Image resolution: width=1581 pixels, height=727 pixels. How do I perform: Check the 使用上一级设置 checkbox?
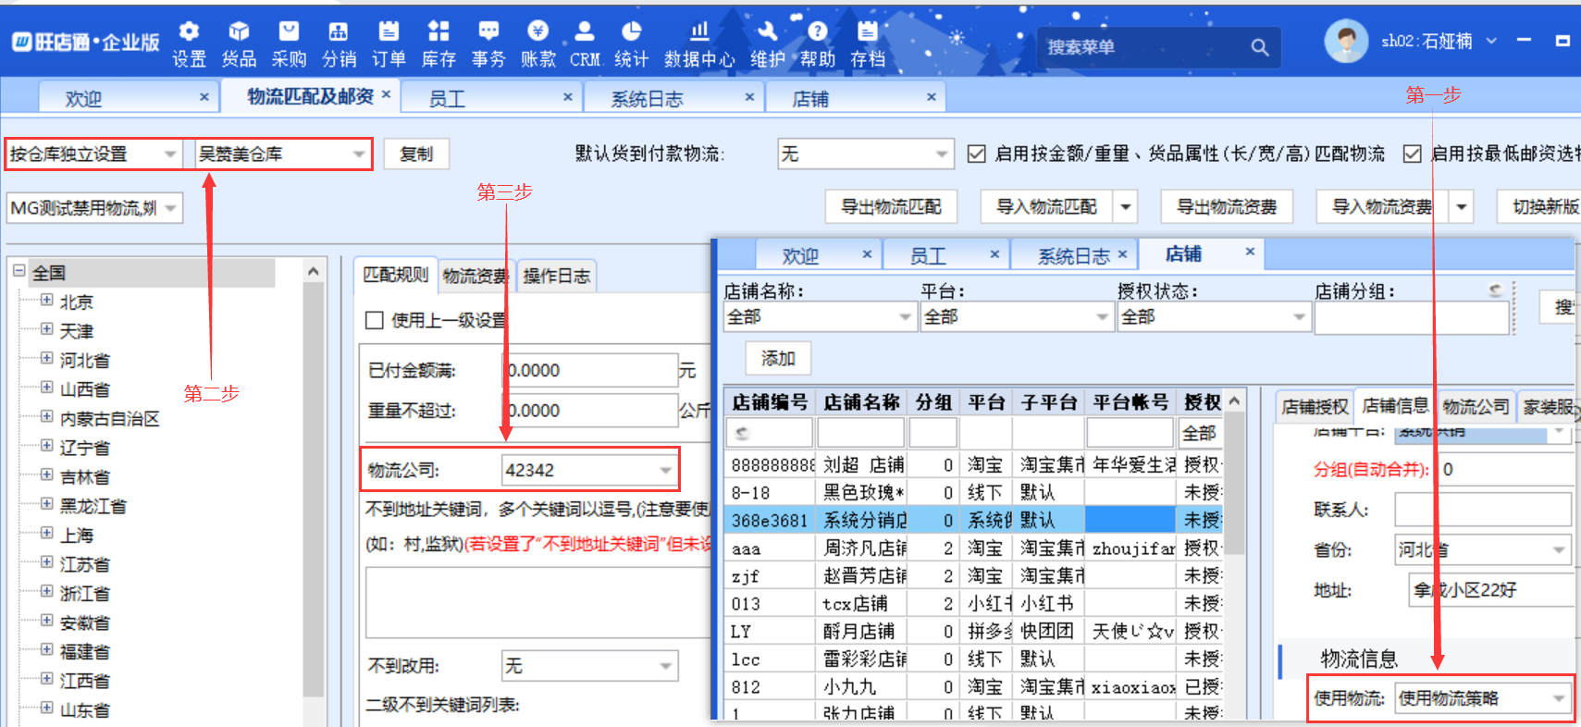click(375, 320)
